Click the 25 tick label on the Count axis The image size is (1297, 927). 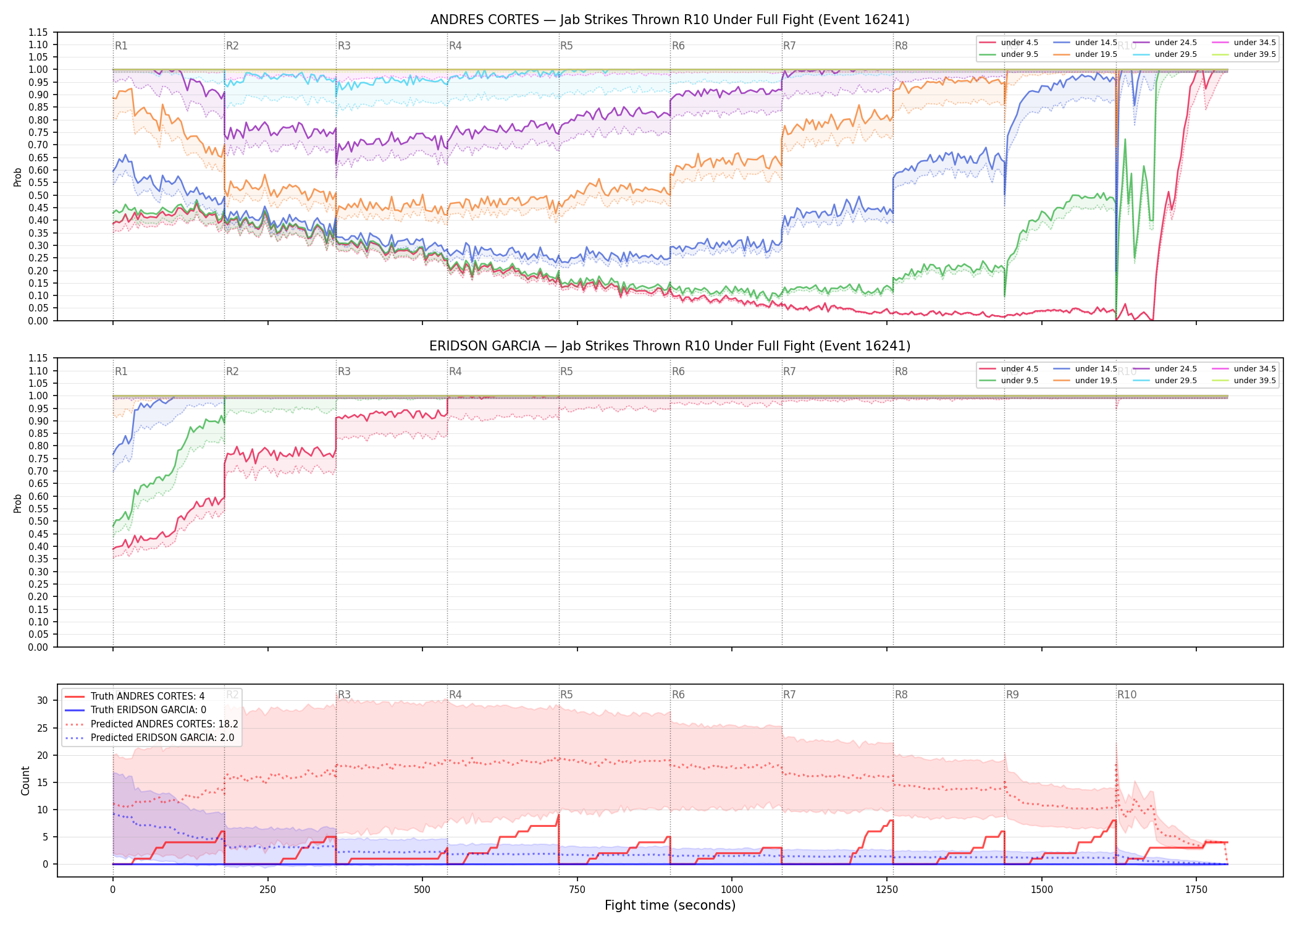pos(43,728)
